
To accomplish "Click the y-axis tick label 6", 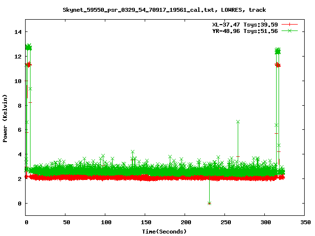I will tap(20, 130).
